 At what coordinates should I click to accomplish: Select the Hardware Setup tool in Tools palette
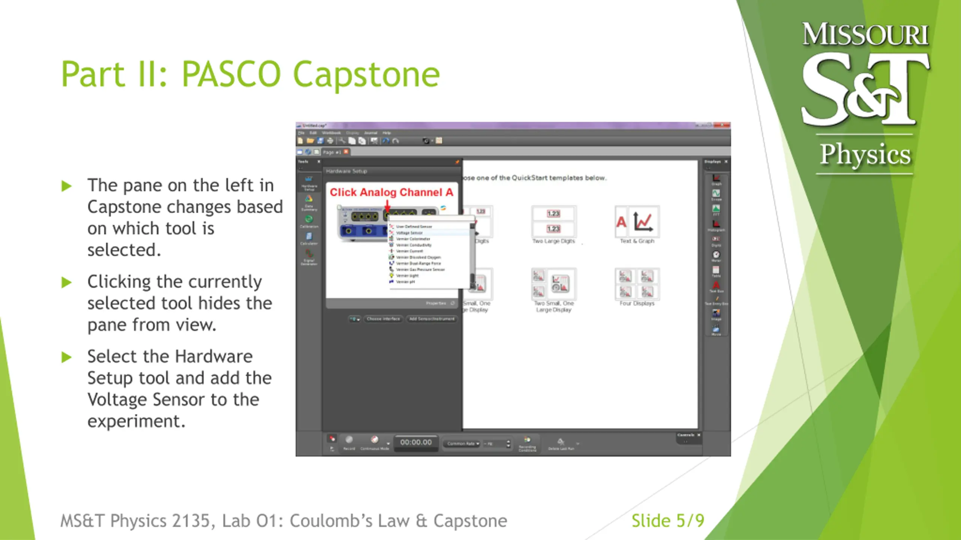[309, 183]
